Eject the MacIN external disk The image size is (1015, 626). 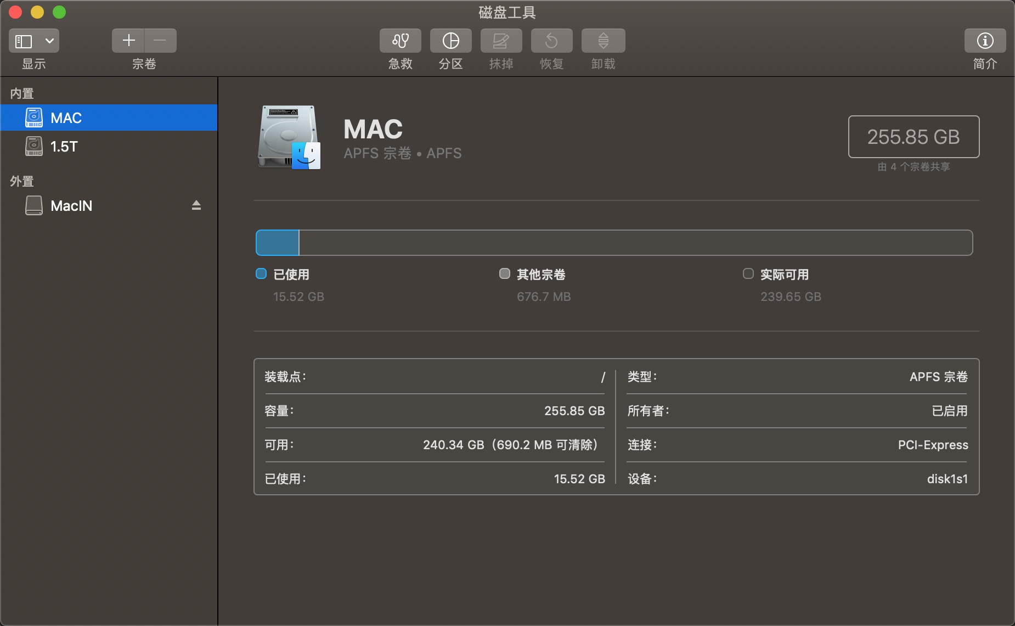tap(196, 205)
